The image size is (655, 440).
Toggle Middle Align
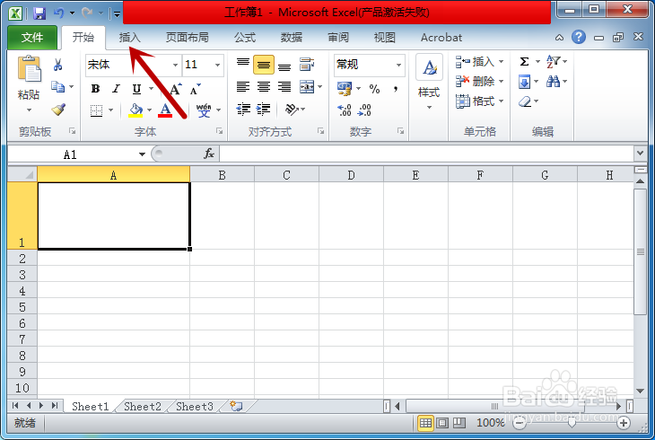click(x=264, y=65)
